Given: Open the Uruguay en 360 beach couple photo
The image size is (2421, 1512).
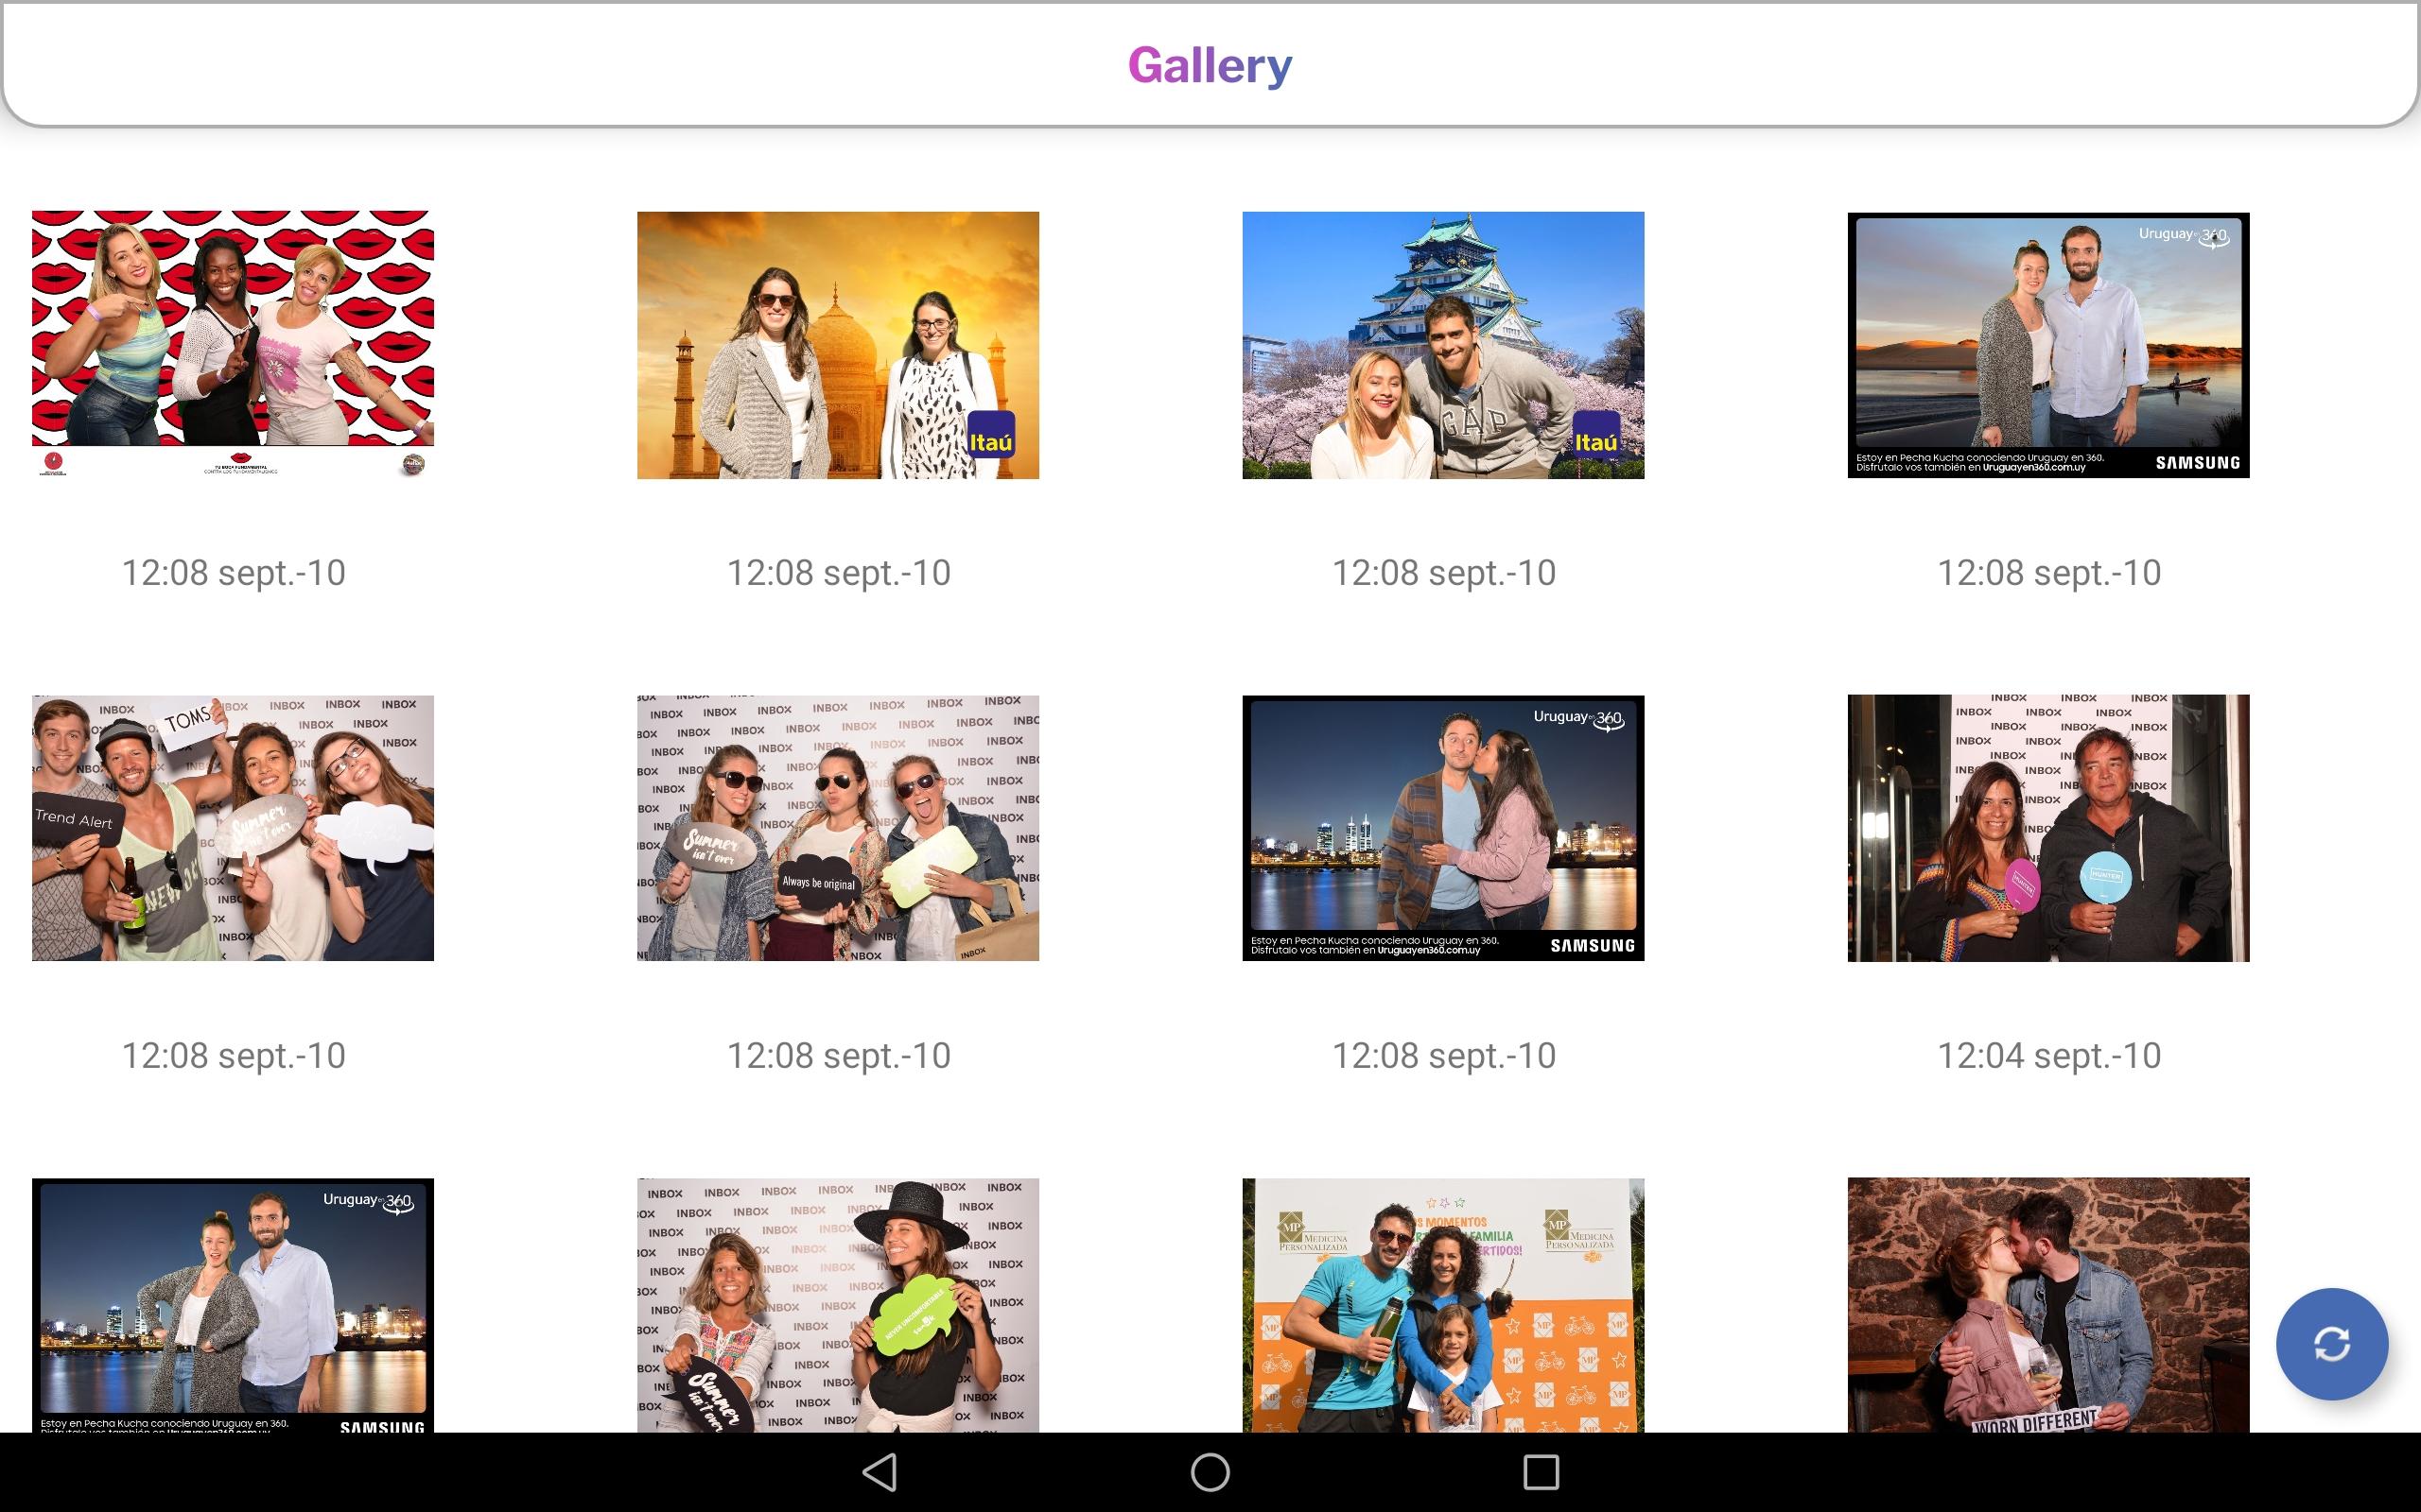Looking at the screenshot, I should tap(2048, 345).
